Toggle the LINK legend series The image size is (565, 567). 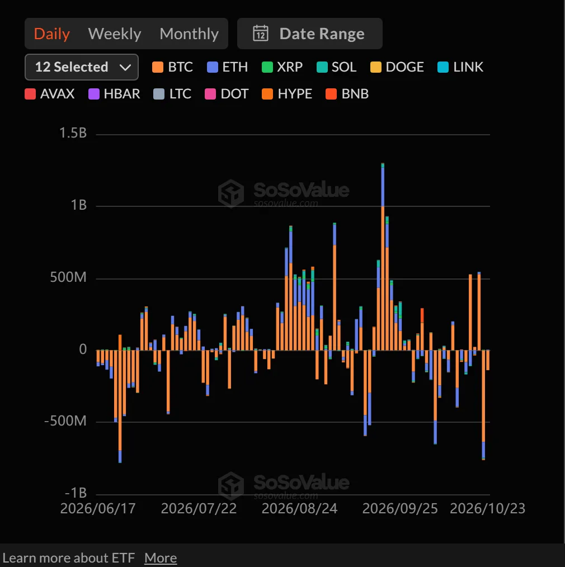click(460, 67)
